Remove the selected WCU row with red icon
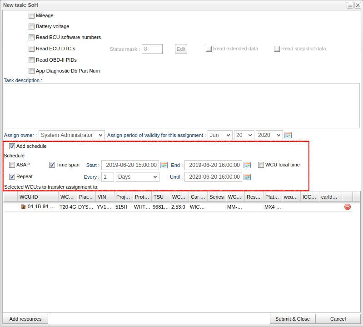Viewport: 363px width, 327px height. click(348, 207)
